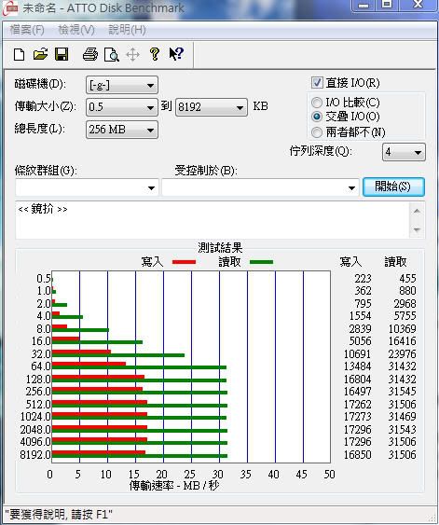The height and width of the screenshot is (525, 439).
Task: Click write value 17273
Action: coord(358,417)
